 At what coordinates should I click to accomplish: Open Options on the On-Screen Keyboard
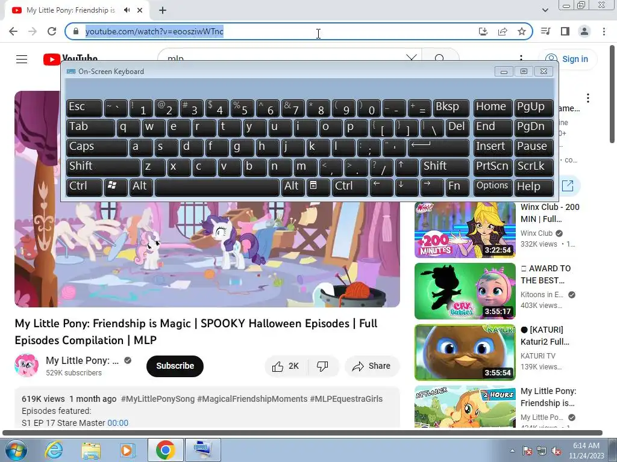pos(493,188)
